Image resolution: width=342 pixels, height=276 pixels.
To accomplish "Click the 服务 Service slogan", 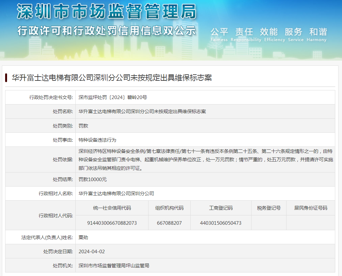I will (x=296, y=34).
